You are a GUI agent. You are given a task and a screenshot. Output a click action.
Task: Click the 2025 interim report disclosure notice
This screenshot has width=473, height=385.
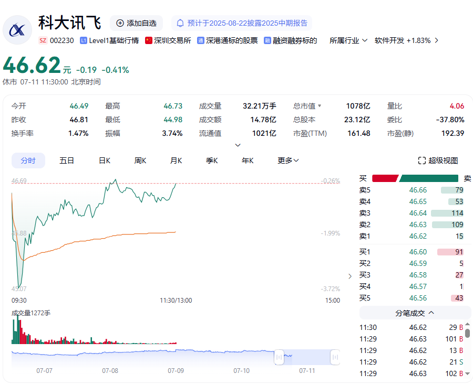[x=247, y=23]
